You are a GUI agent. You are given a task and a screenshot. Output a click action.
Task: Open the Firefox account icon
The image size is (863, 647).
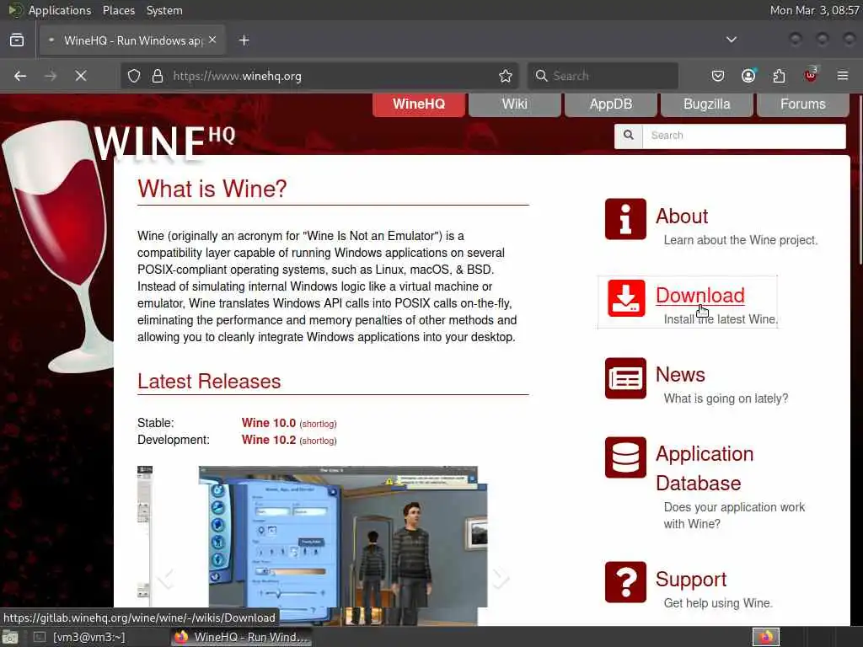(748, 76)
